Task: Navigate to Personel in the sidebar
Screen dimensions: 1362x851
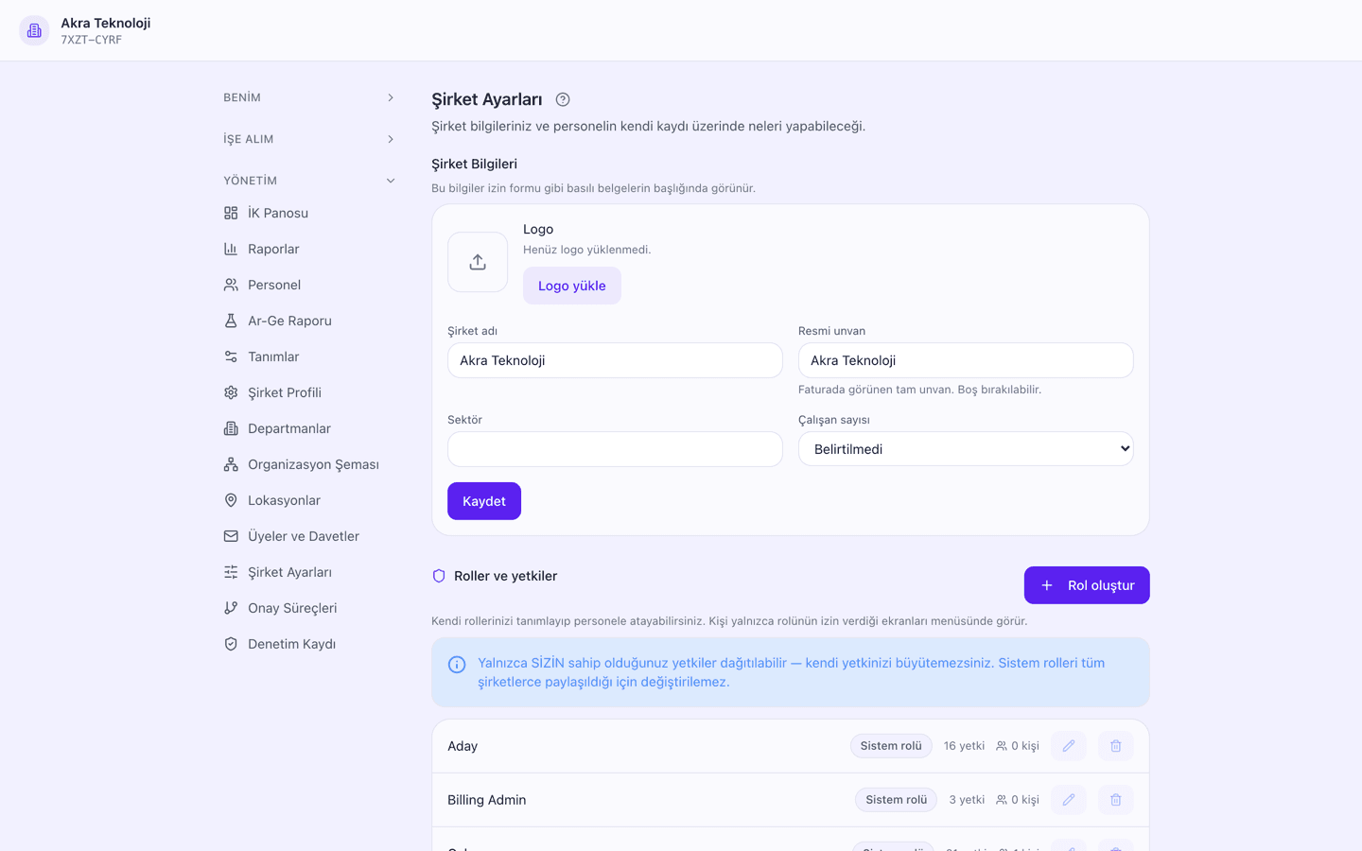Action: [310, 285]
